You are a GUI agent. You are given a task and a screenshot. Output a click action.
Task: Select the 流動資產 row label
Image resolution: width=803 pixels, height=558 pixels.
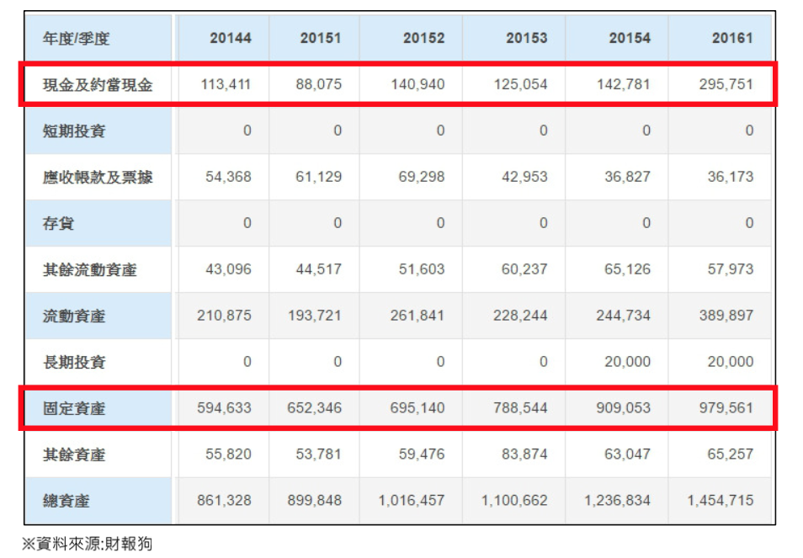[75, 316]
